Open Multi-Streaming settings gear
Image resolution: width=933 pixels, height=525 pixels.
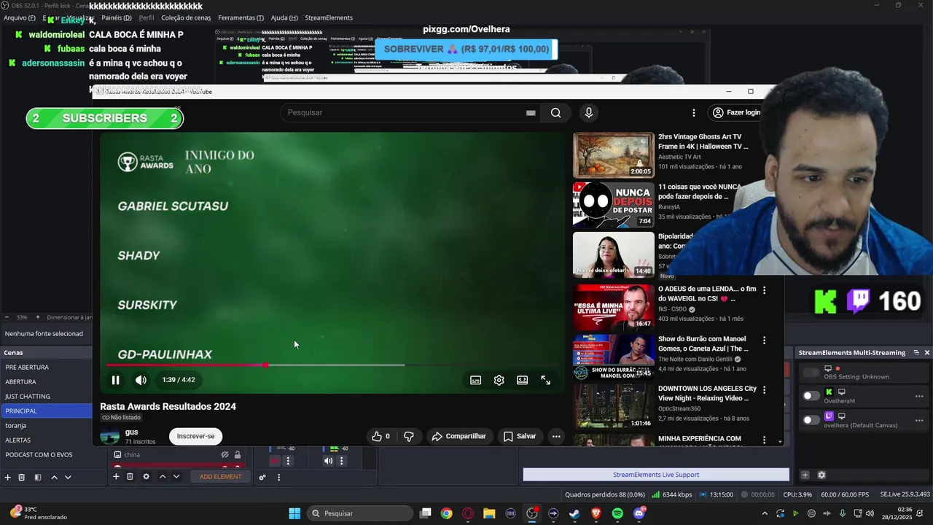click(821, 475)
